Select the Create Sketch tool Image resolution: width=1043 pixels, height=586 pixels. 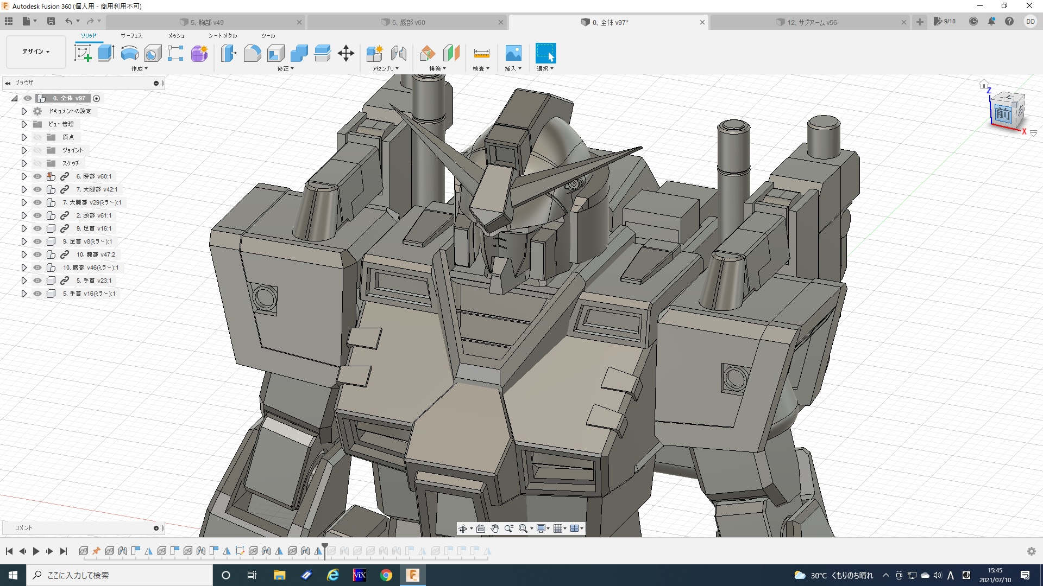(83, 53)
